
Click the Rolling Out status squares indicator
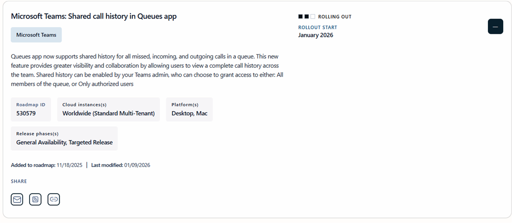pos(307,17)
